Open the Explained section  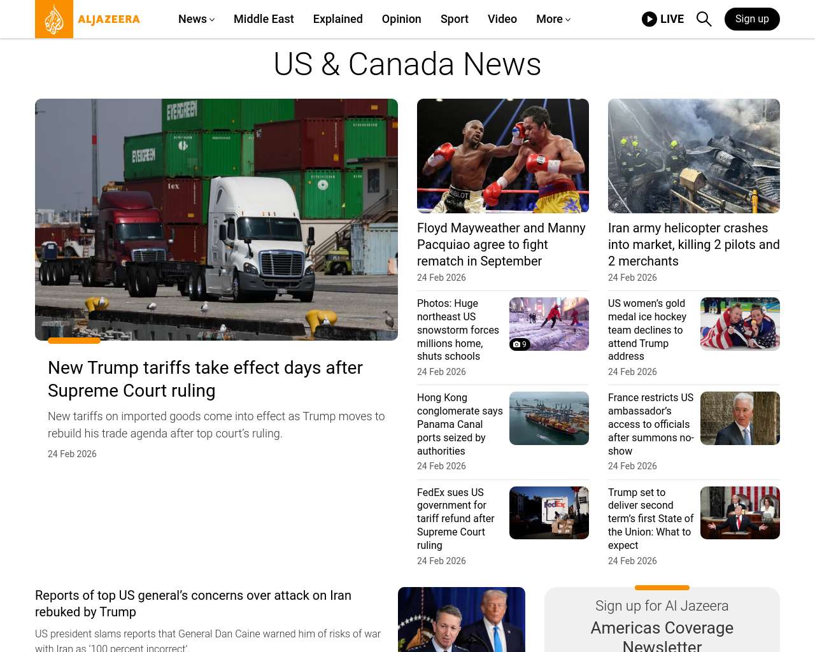(337, 19)
